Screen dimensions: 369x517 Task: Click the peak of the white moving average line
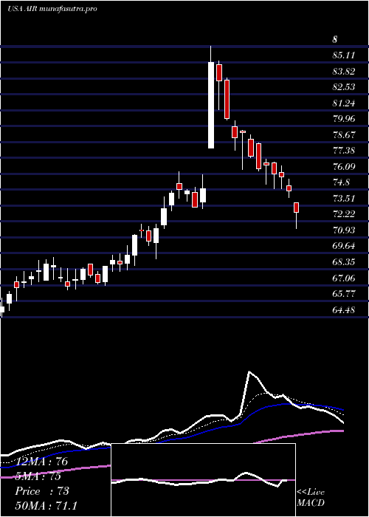(x=249, y=372)
